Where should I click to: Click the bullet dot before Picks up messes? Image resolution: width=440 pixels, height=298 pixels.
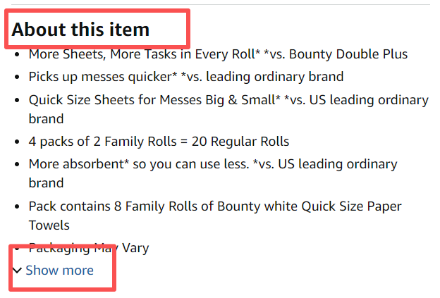pos(17,77)
